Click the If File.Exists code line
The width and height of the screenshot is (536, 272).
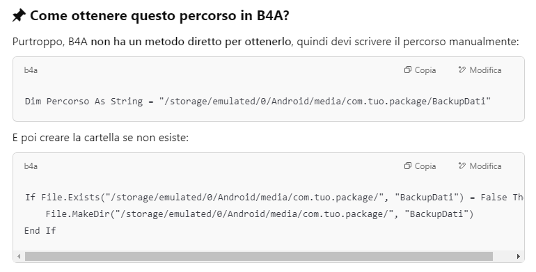(x=274, y=197)
